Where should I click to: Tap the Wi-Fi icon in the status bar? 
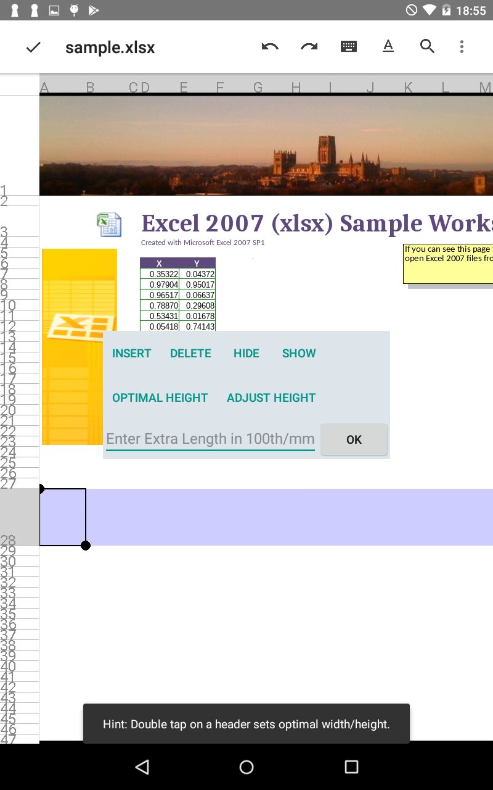(x=430, y=10)
